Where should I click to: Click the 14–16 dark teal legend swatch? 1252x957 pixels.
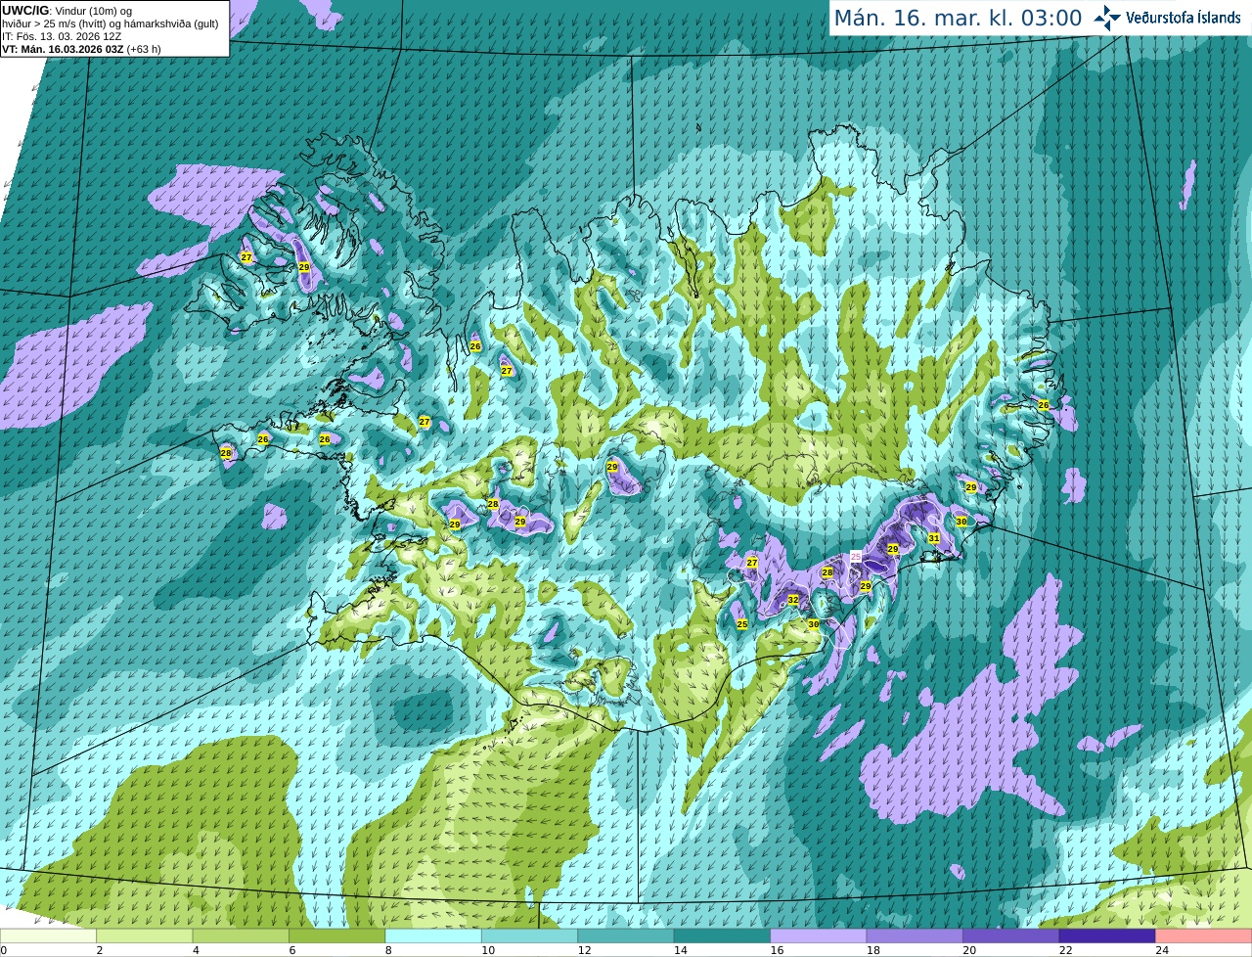(x=723, y=935)
